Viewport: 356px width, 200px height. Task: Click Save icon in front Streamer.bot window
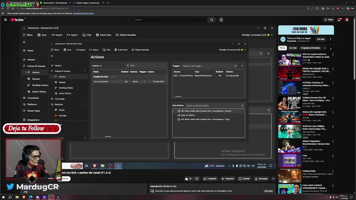(67, 50)
